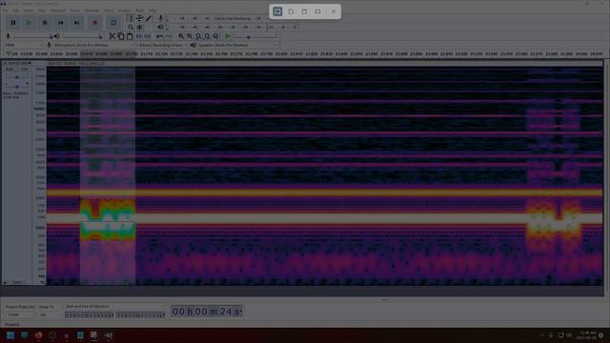Click the Copy icon in edit toolbar

click(121, 36)
